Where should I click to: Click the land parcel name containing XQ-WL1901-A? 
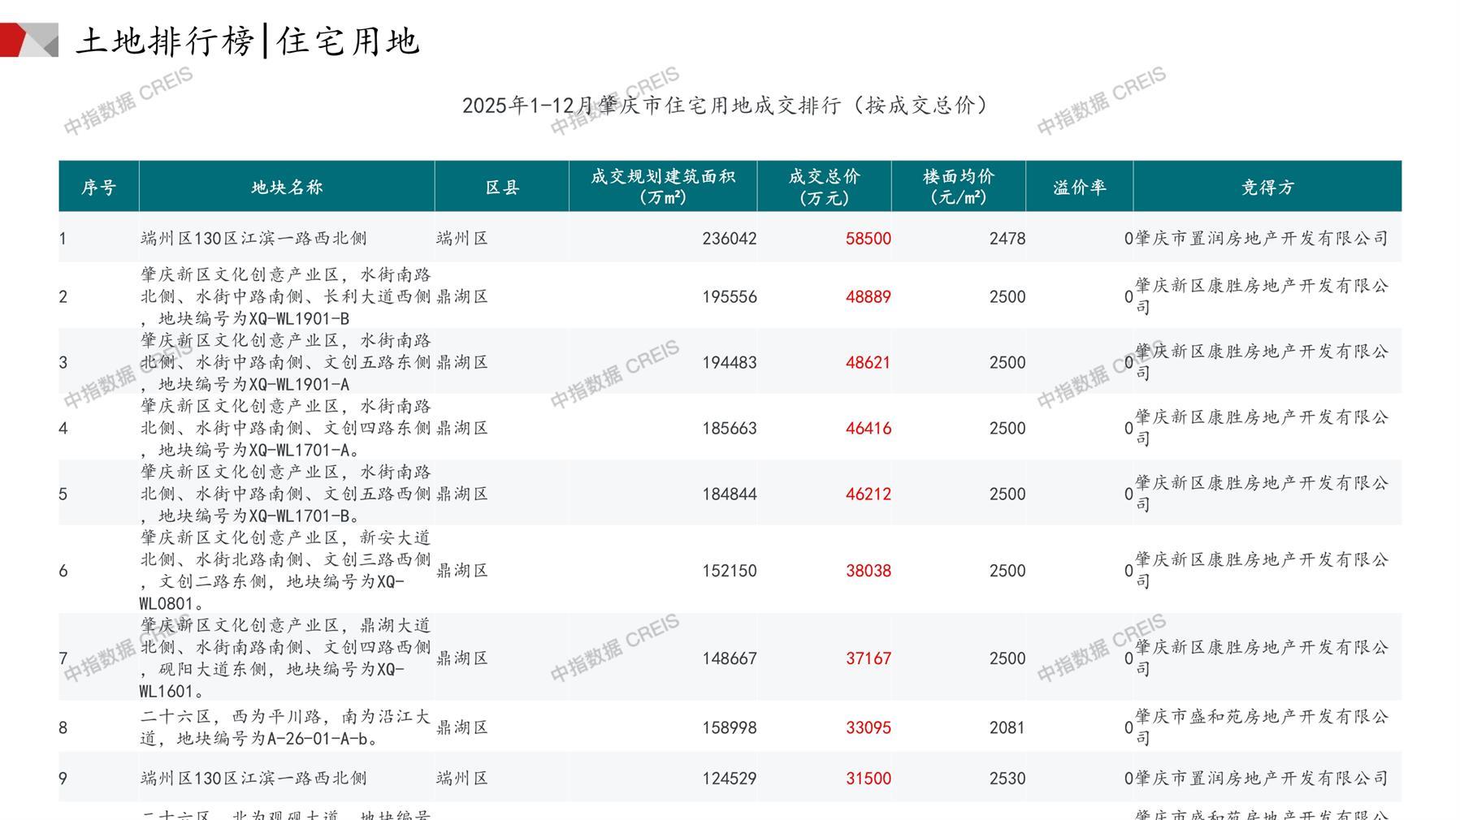pyautogui.click(x=285, y=362)
